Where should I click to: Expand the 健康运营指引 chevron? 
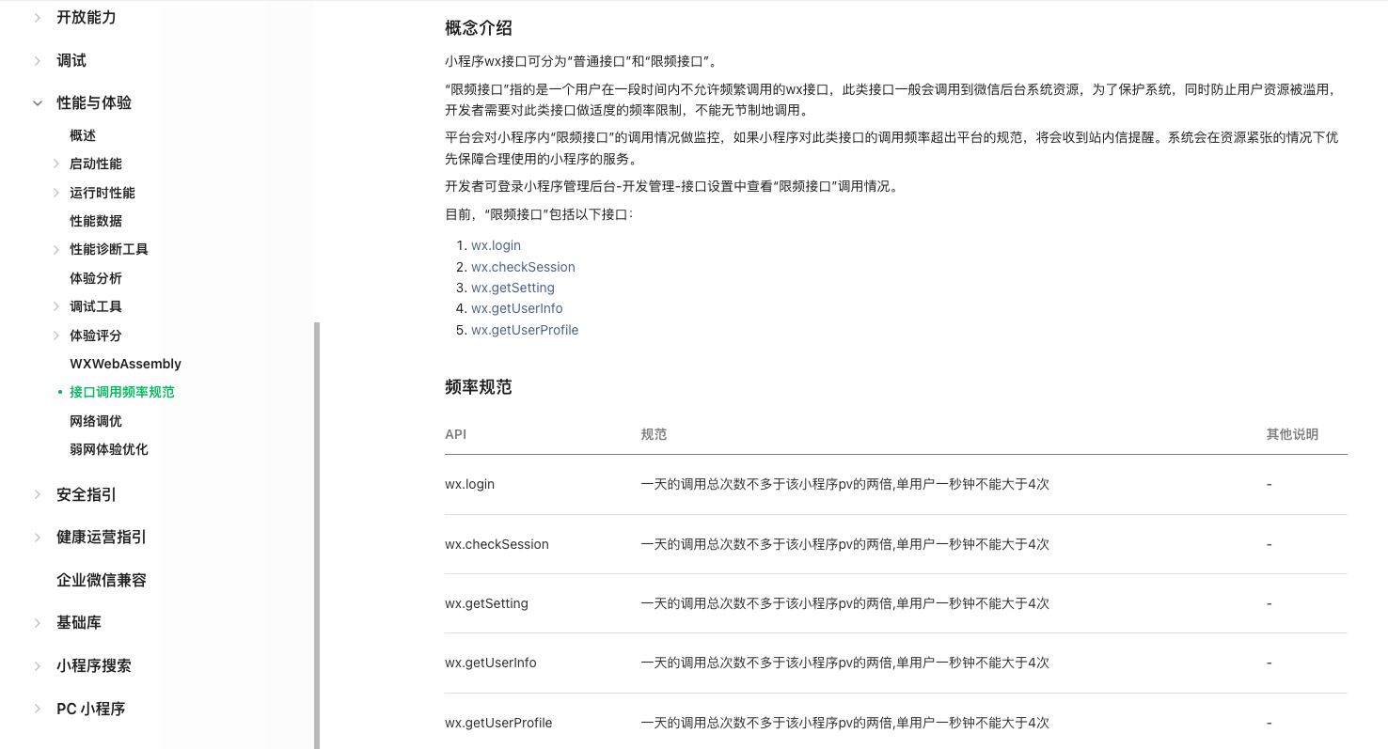[38, 538]
